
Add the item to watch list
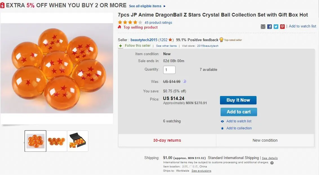239,121
